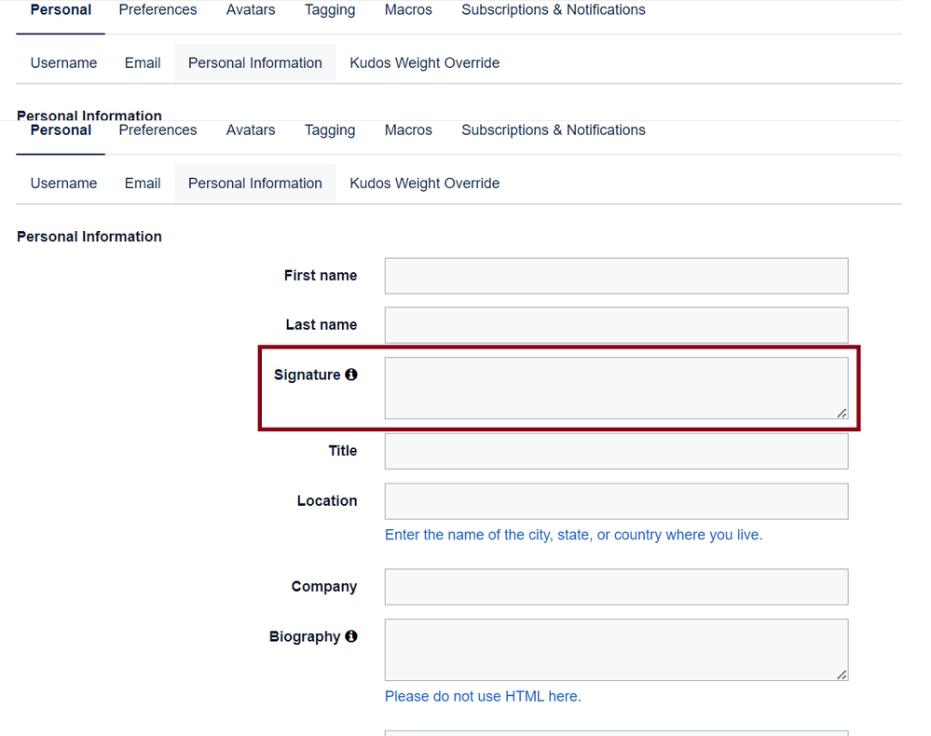The height and width of the screenshot is (736, 931).
Task: Select Personal tab in the lower tab bar
Action: click(61, 130)
